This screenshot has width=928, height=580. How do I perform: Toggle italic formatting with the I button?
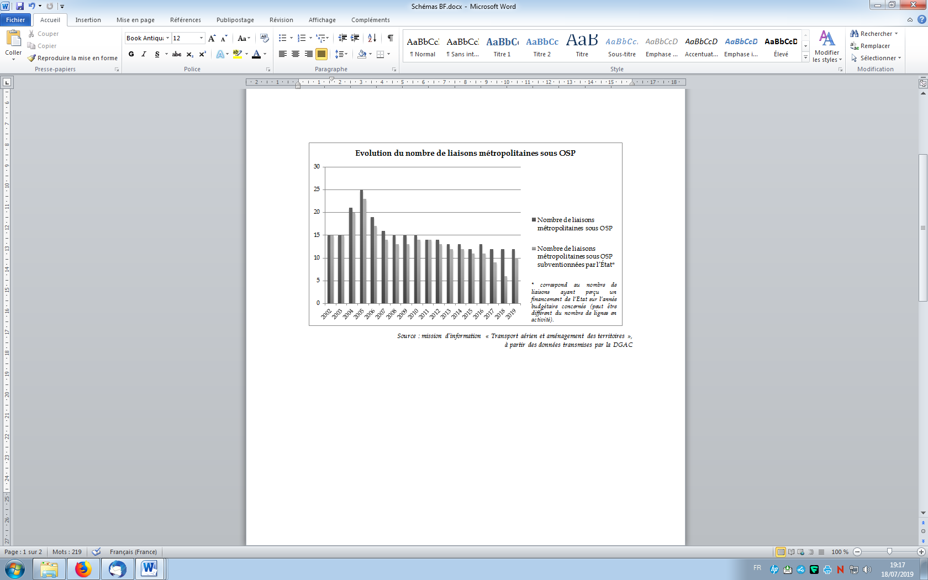[144, 54]
